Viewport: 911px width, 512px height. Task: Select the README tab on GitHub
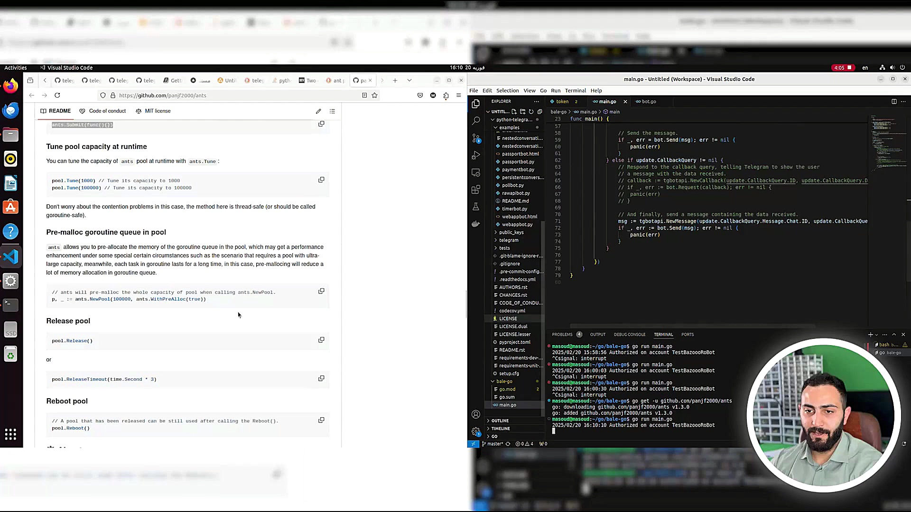click(x=56, y=111)
